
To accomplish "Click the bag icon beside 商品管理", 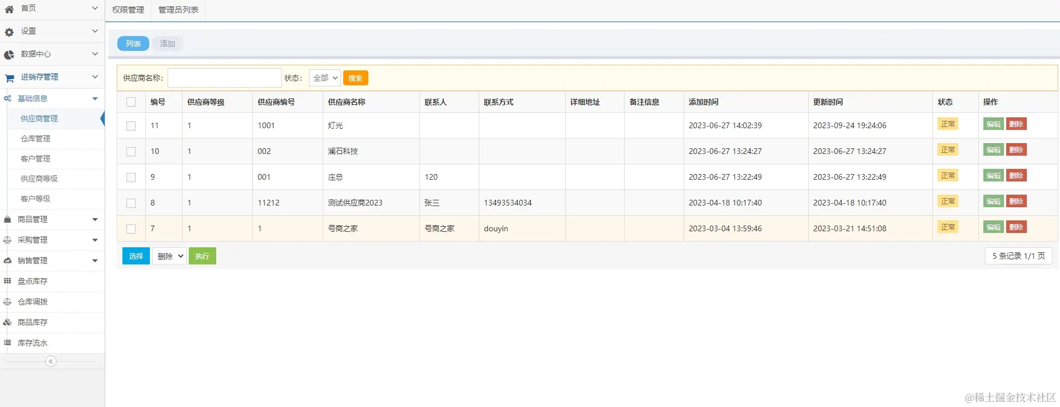I will tap(7, 219).
